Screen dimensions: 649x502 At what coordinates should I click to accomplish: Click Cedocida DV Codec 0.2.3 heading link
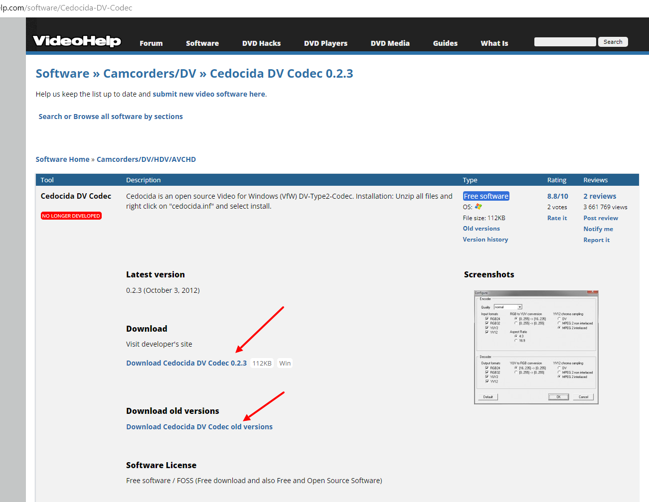282,74
